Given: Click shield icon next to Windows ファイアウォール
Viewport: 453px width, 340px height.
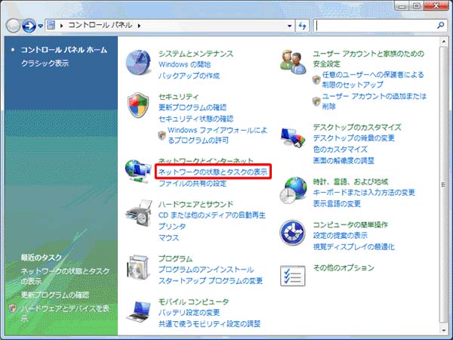Looking at the screenshot, I should coord(162,135).
